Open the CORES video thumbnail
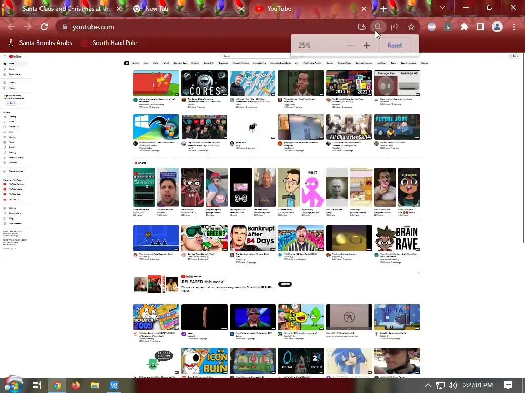 (x=204, y=83)
